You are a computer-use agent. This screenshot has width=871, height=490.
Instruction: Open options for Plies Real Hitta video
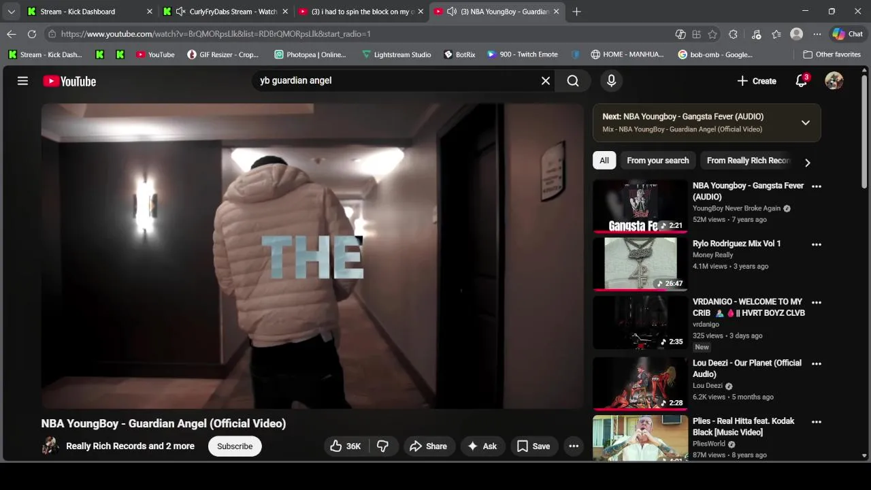(x=817, y=422)
